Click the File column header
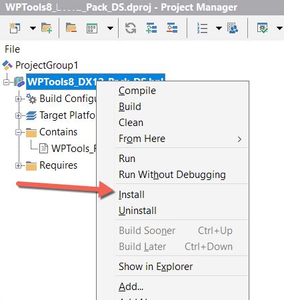 tap(13, 49)
